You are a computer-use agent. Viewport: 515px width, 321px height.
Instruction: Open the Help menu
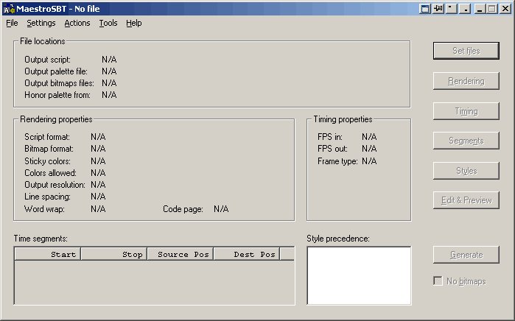point(133,23)
